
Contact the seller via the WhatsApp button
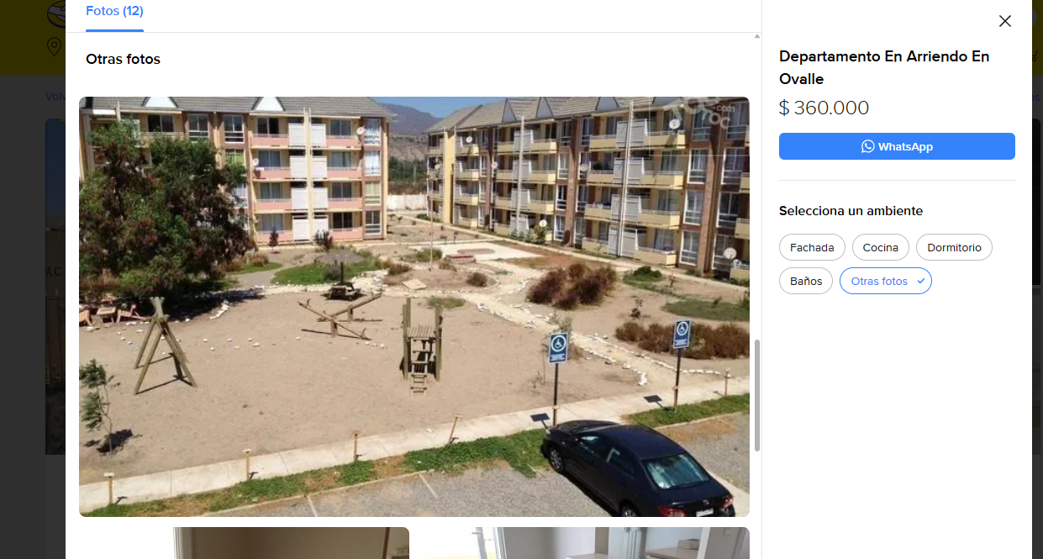pyautogui.click(x=897, y=146)
